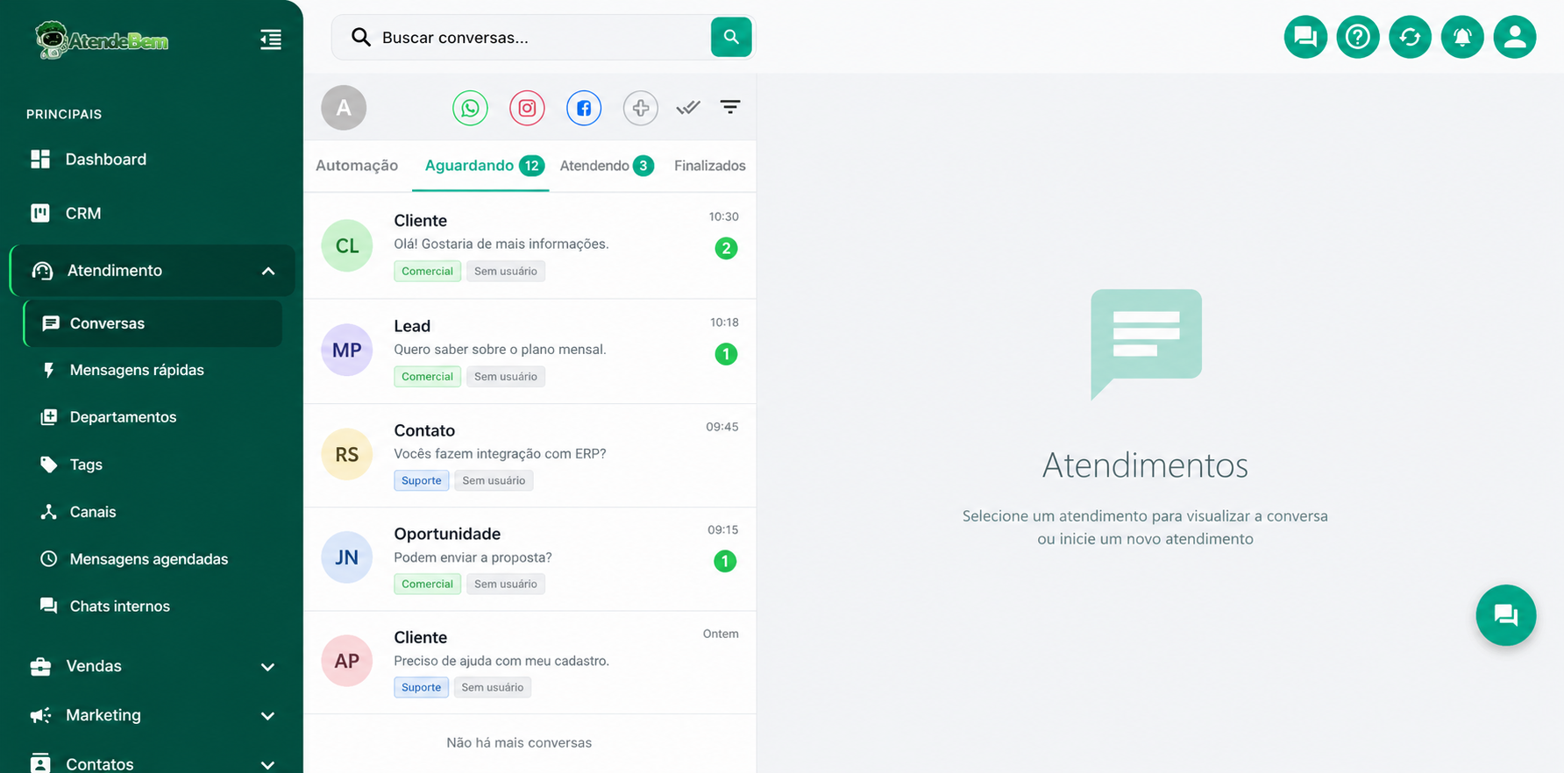The height and width of the screenshot is (773, 1564).
Task: Click the Buscar conversas search field
Action: 522,37
